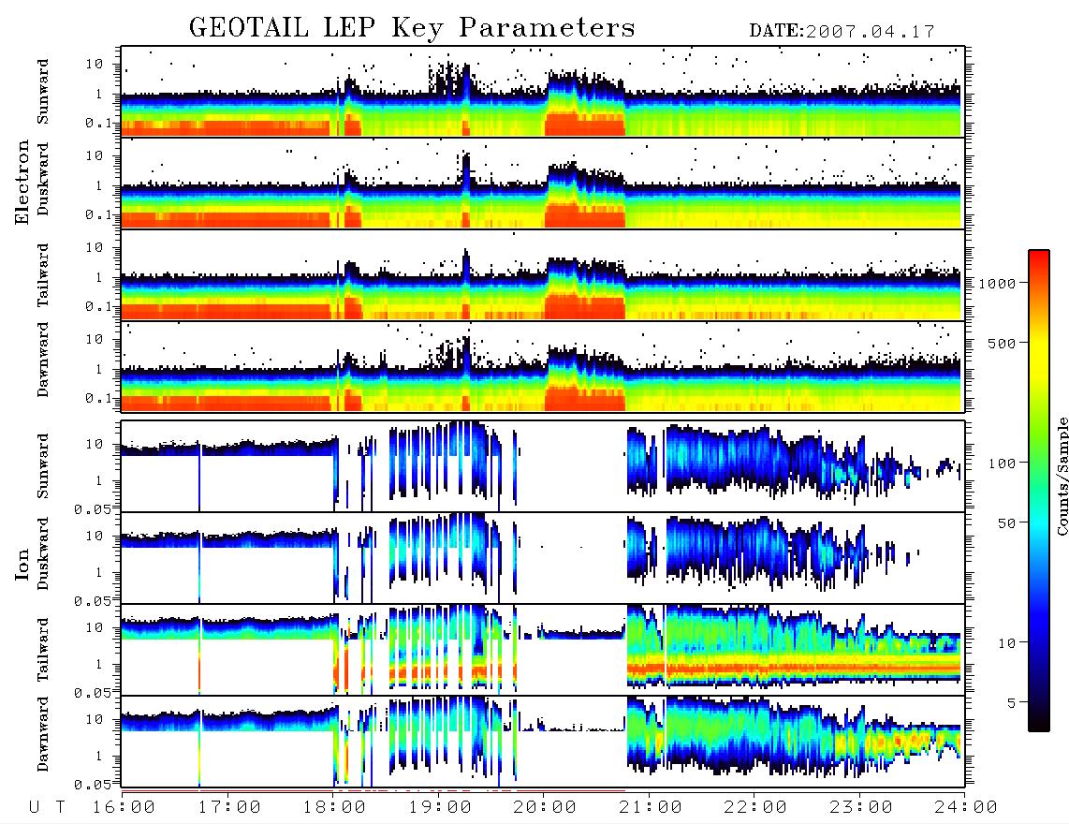Click the Ion Duskward spectrogram panel
The height and width of the screenshot is (824, 1069).
543,558
